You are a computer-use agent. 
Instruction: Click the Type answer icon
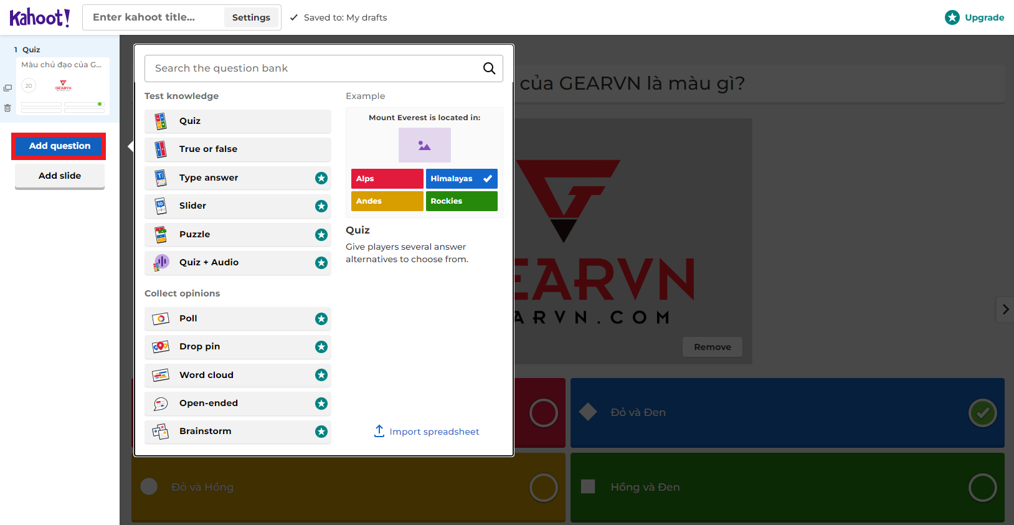click(x=161, y=177)
